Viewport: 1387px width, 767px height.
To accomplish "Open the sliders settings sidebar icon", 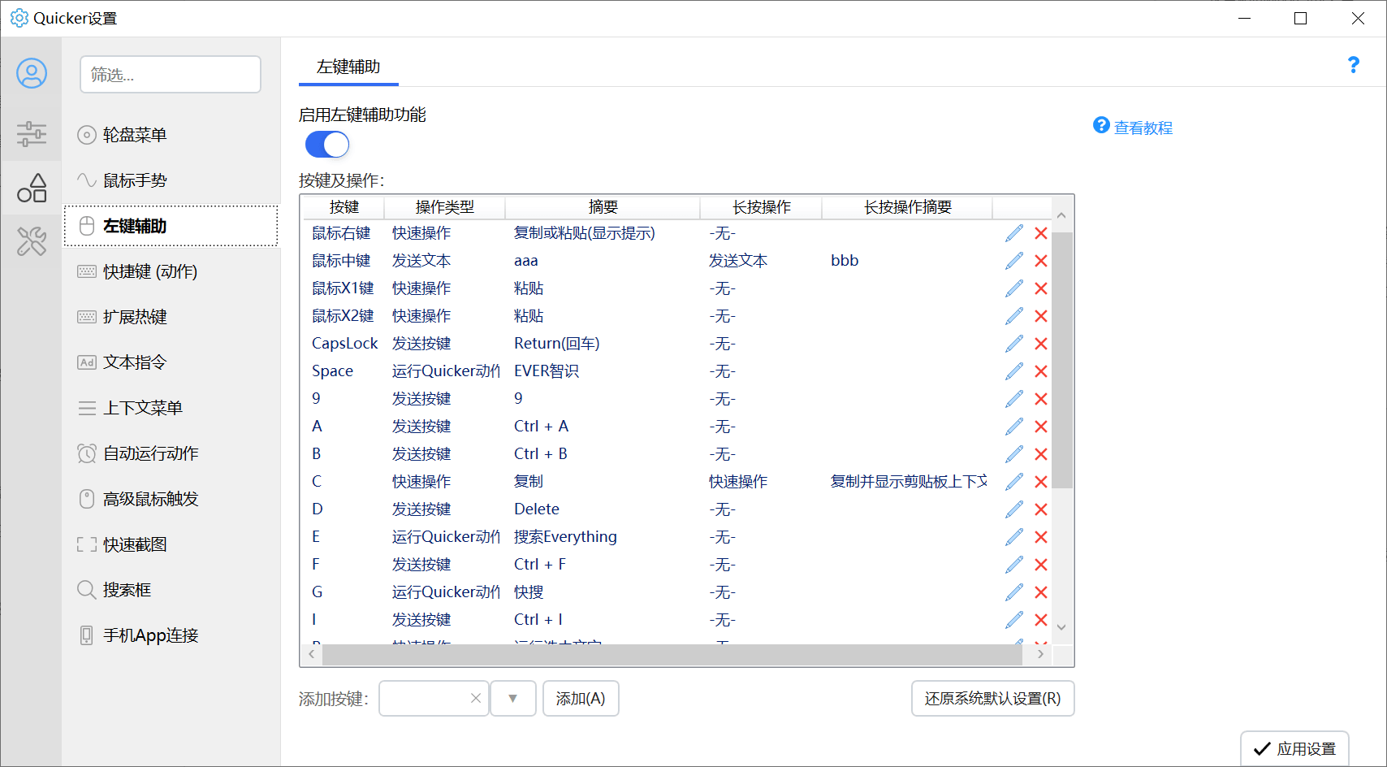I will click(32, 133).
